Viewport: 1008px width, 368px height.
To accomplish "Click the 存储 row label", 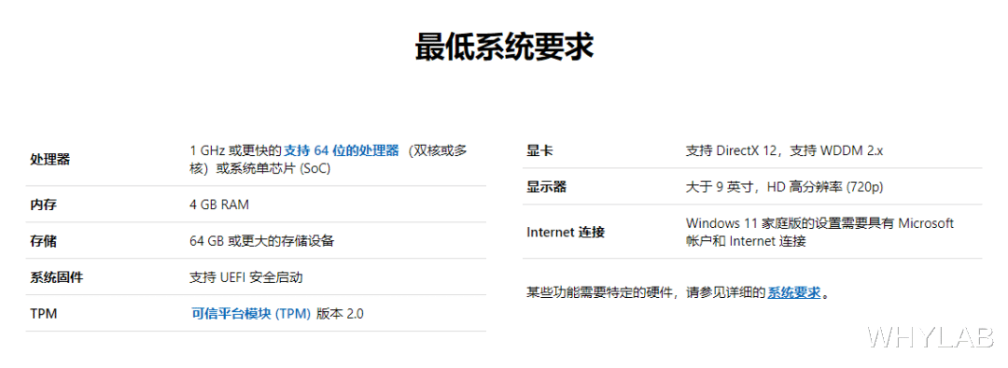I will click(43, 241).
